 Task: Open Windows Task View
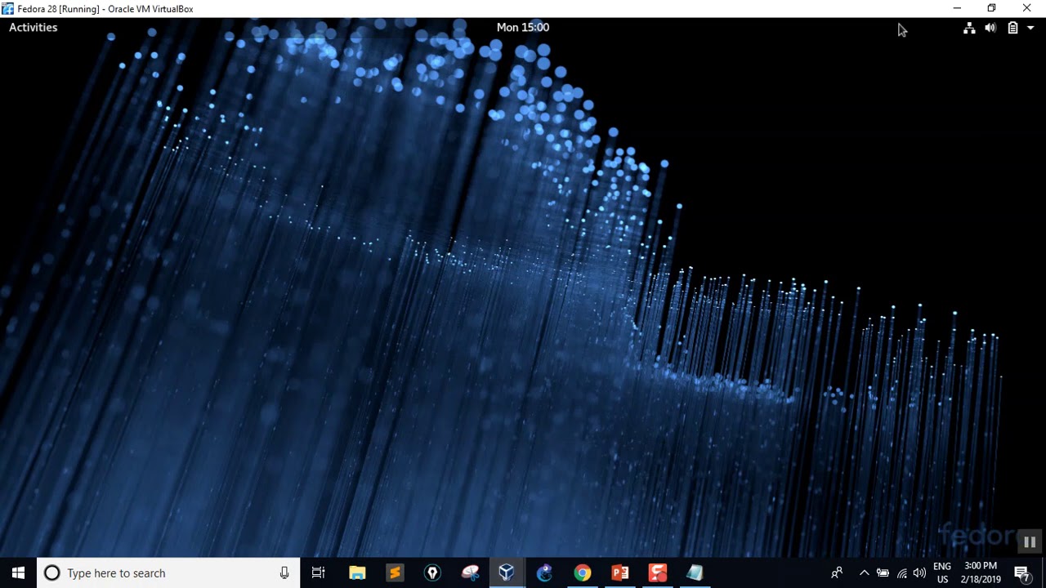(x=319, y=573)
